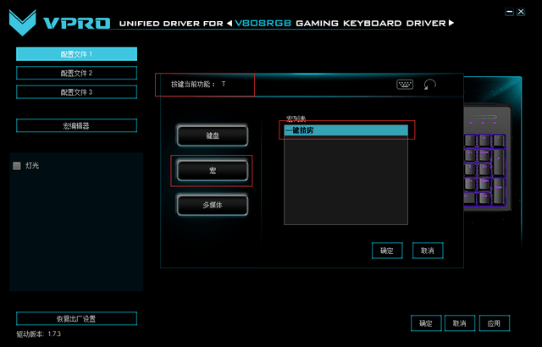Screen dimensions: 542x347
Task: Open the 宏编辑器 macro editor
Action: pyautogui.click(x=76, y=126)
